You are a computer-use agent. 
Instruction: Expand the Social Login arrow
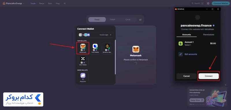click(111, 35)
